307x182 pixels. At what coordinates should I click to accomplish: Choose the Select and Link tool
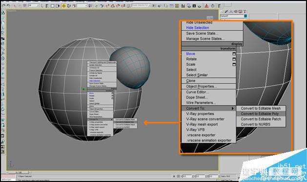click(15, 6)
